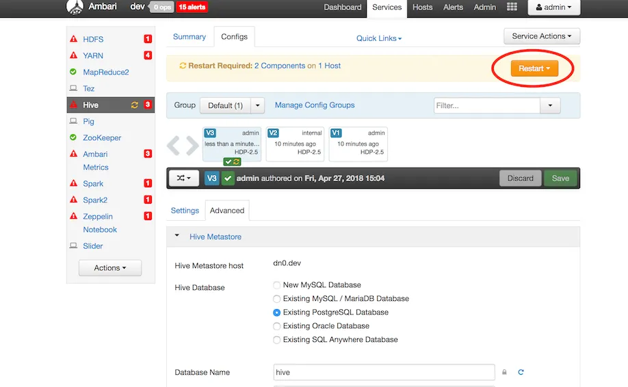The height and width of the screenshot is (387, 628).
Task: Collapse the Hive Metastore section
Action: (176, 236)
